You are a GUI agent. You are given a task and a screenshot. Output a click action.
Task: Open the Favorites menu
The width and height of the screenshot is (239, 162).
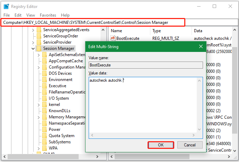(48, 15)
